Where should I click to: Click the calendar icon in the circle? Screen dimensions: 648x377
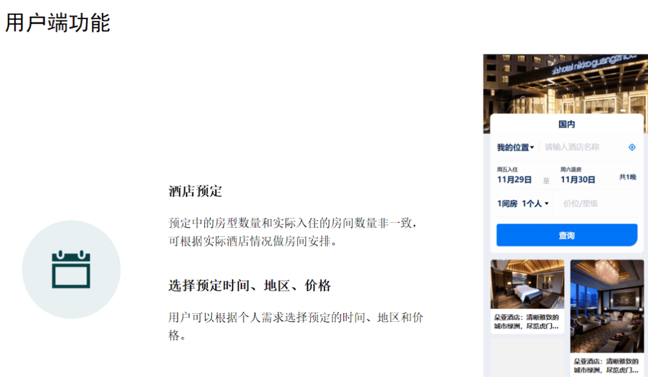(x=71, y=269)
